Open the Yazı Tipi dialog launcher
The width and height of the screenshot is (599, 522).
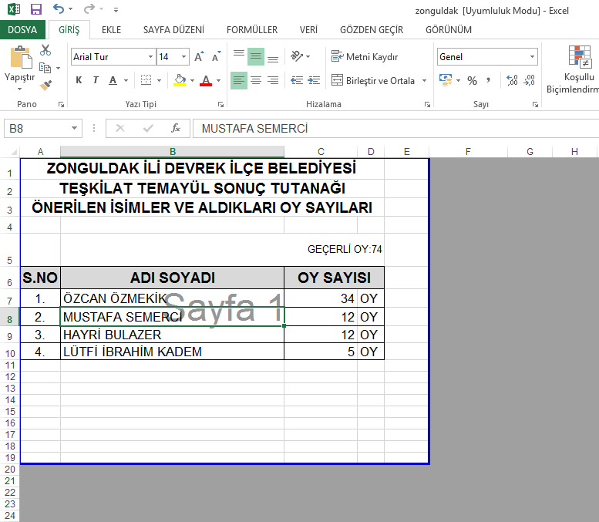tap(220, 104)
